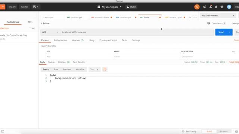Viewport: 239px width, 134px height.
Task: Open the Node JS - Curso Teras Play collection
Action: coord(13,35)
